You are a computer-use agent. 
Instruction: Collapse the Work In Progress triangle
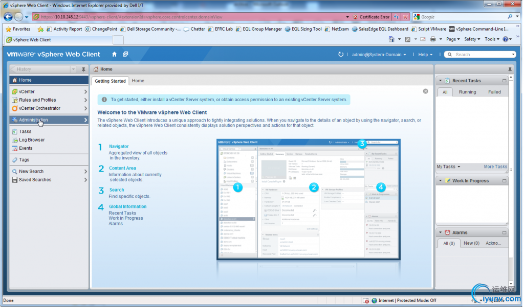pyautogui.click(x=441, y=181)
